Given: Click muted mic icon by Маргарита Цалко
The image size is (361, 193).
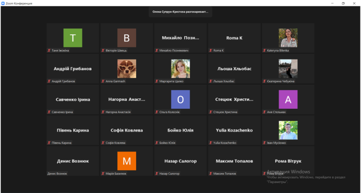Looking at the screenshot, I should (157, 81).
